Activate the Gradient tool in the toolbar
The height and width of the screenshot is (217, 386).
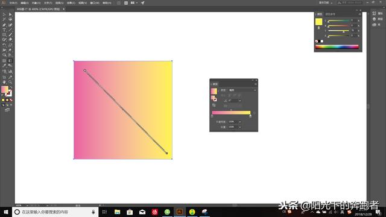pyautogui.click(x=10, y=60)
